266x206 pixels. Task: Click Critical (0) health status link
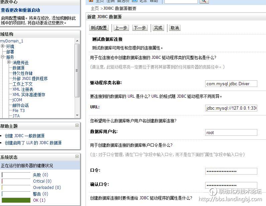click(x=42, y=181)
